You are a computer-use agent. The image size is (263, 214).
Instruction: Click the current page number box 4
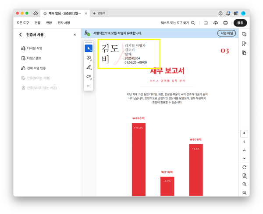[244, 133]
